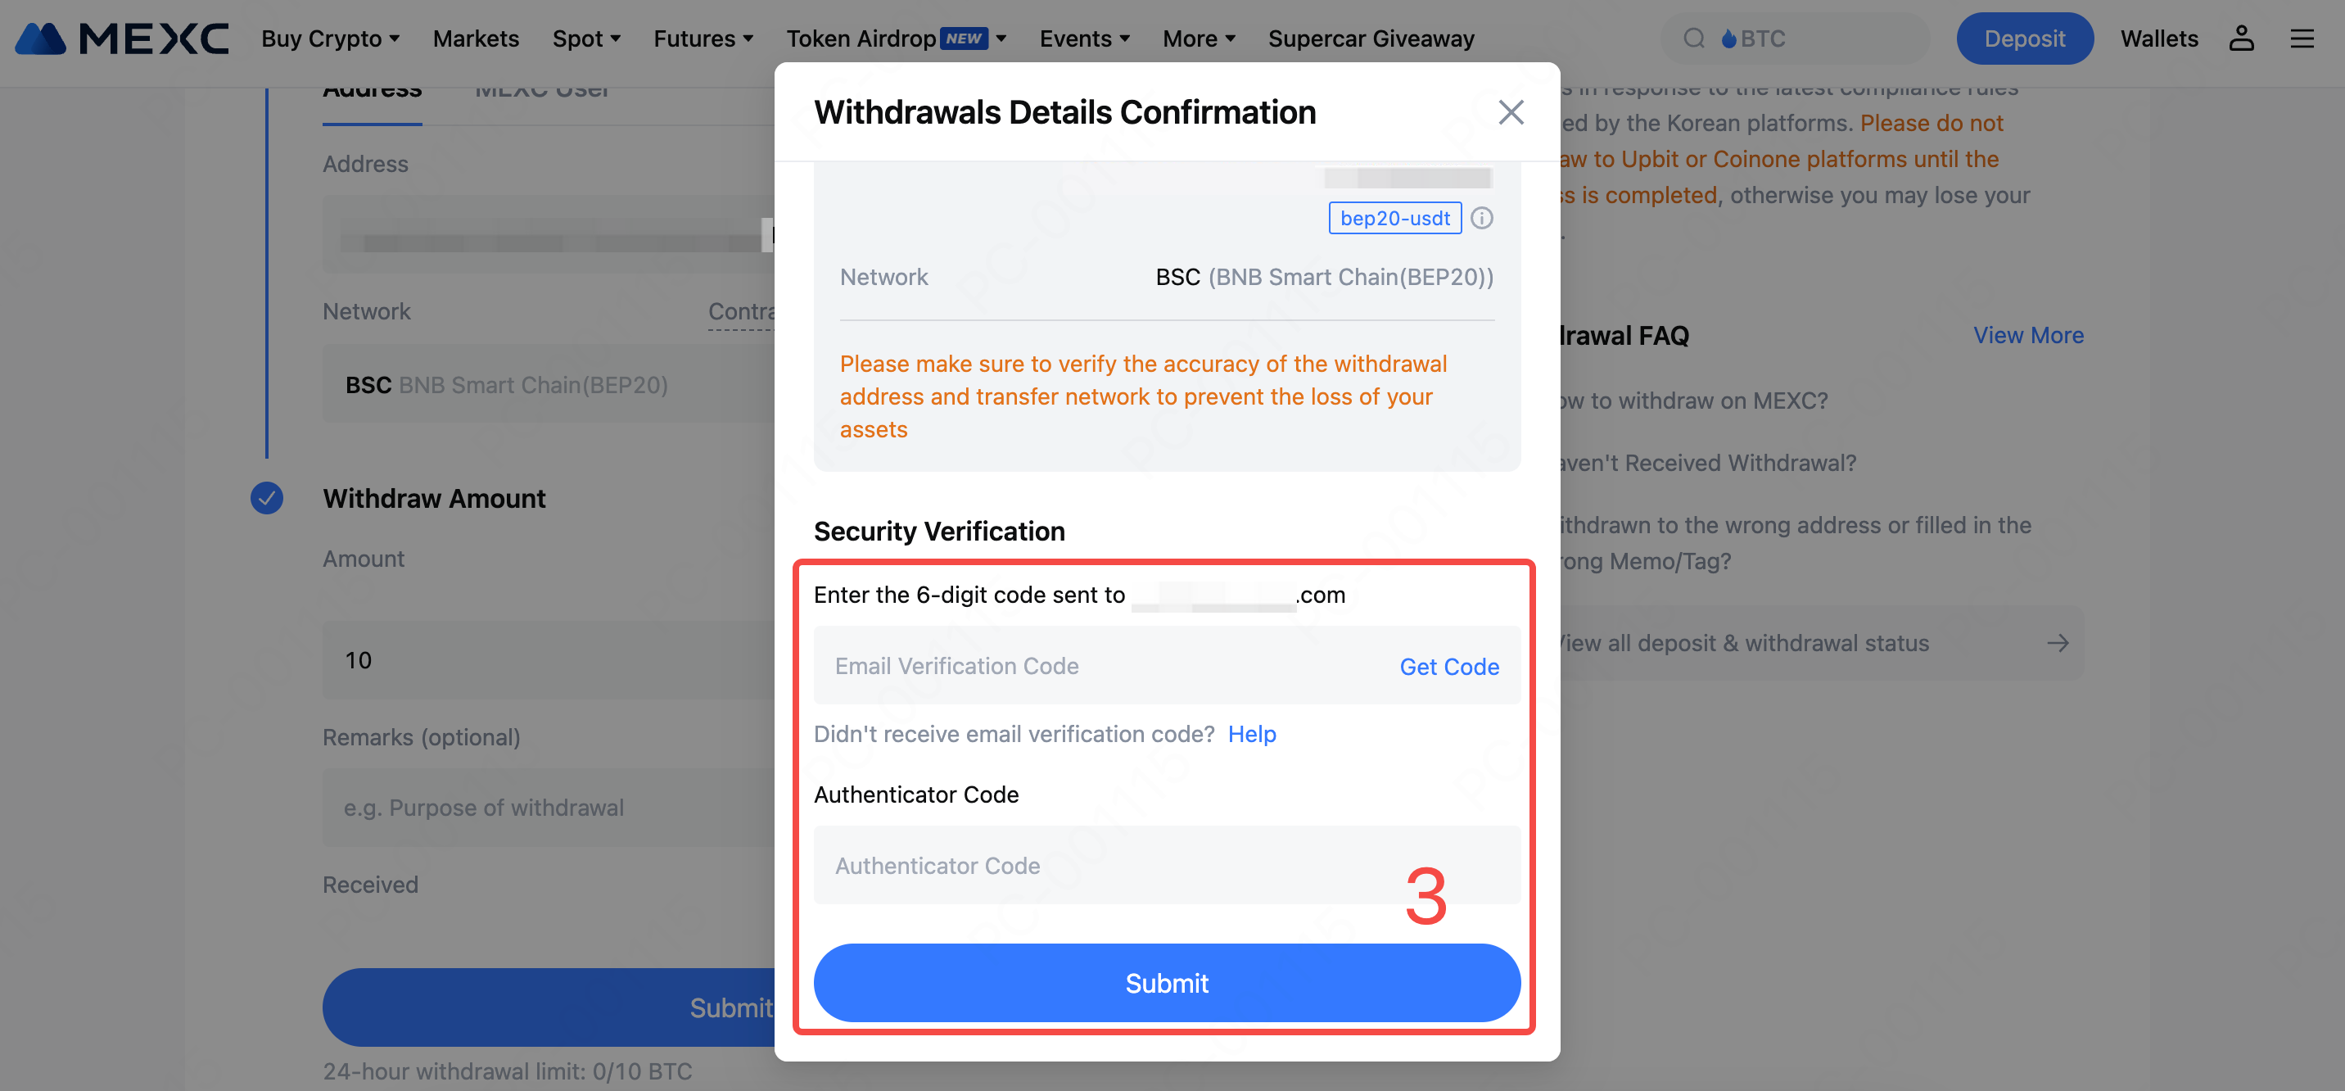This screenshot has height=1091, width=2345.
Task: Click the MEXC logo icon
Action: [x=41, y=38]
